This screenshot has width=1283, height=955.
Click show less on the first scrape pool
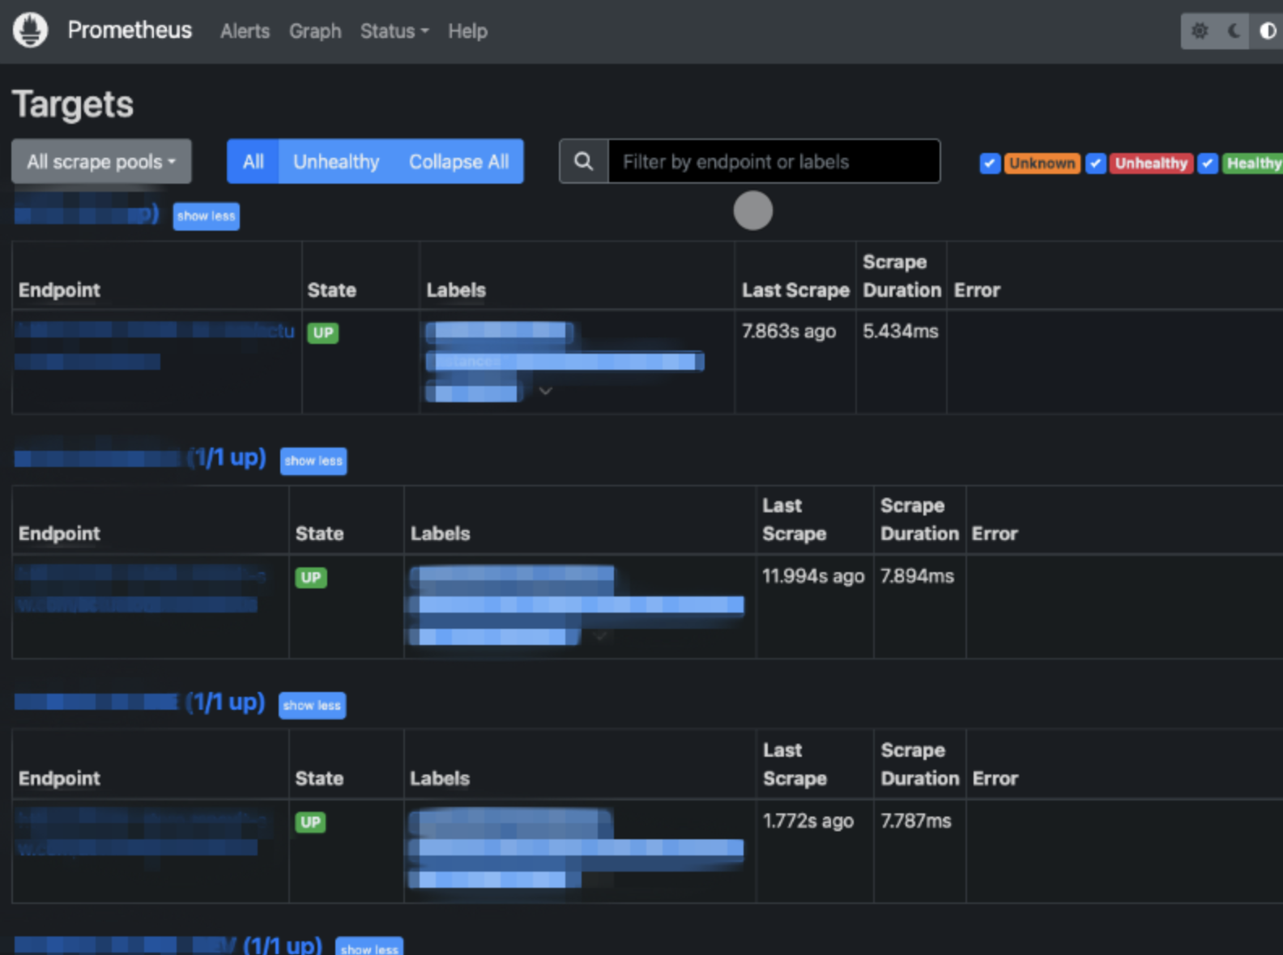pyautogui.click(x=206, y=216)
